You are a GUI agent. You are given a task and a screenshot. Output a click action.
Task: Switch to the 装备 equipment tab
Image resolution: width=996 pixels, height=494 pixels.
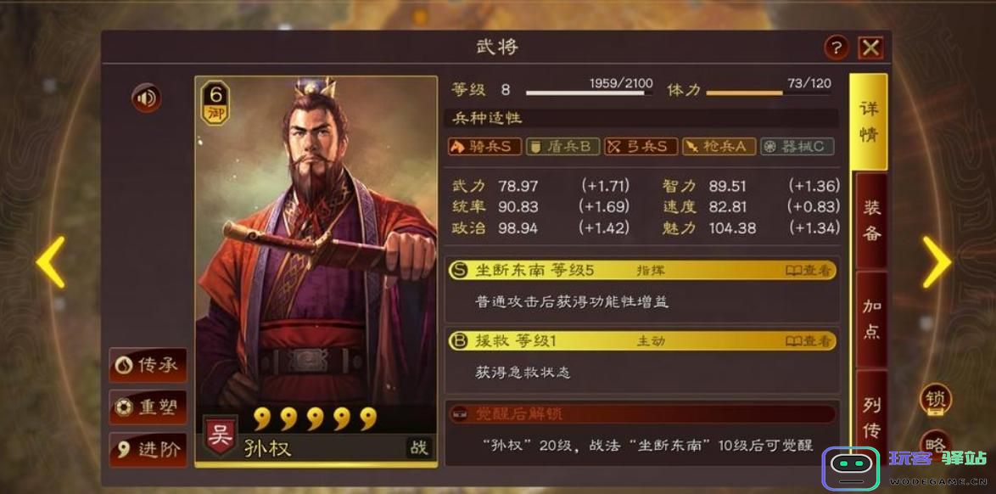point(871,221)
